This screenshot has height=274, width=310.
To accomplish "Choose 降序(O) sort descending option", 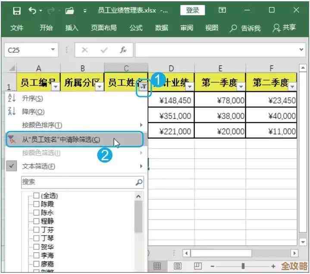I will tap(76, 112).
